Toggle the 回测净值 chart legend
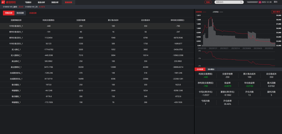This screenshot has width=282, height=134. pos(201,12)
